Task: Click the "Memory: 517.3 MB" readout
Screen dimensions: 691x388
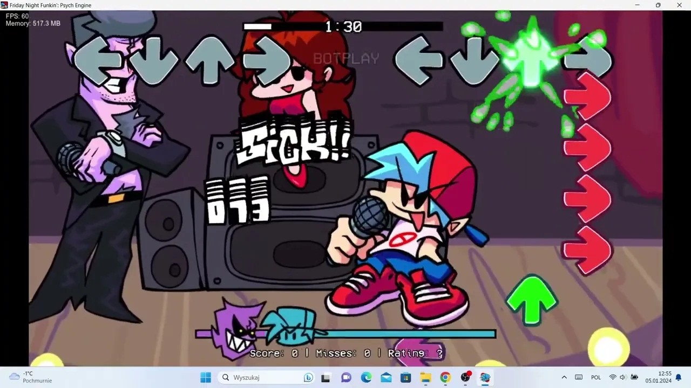Action: click(x=33, y=24)
